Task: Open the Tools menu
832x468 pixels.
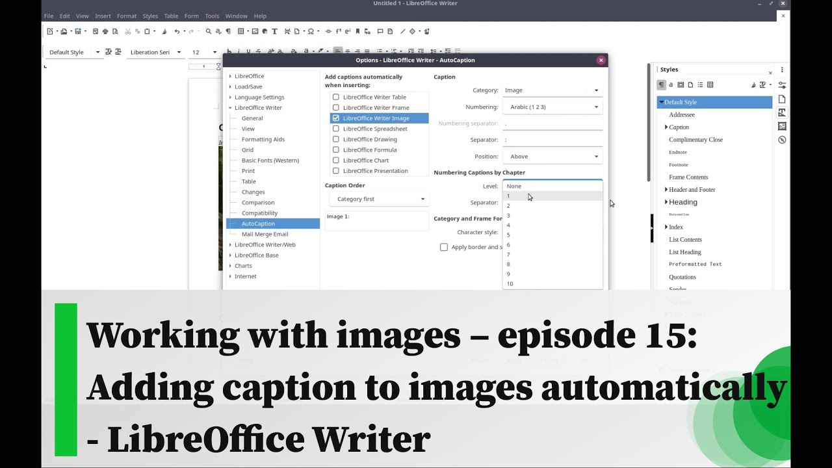Action: tap(212, 16)
